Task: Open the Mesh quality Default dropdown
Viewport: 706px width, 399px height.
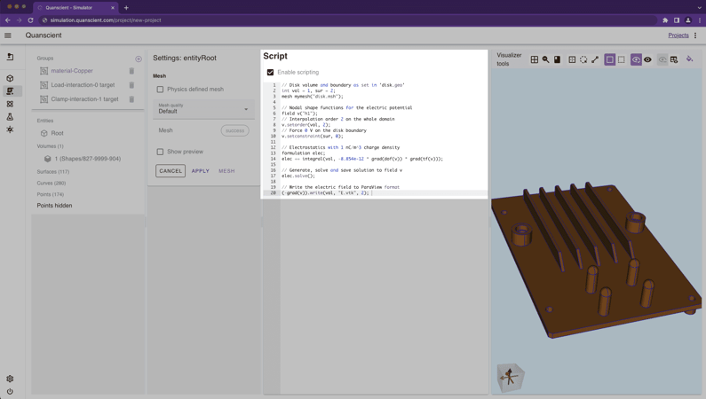Action: [x=203, y=109]
